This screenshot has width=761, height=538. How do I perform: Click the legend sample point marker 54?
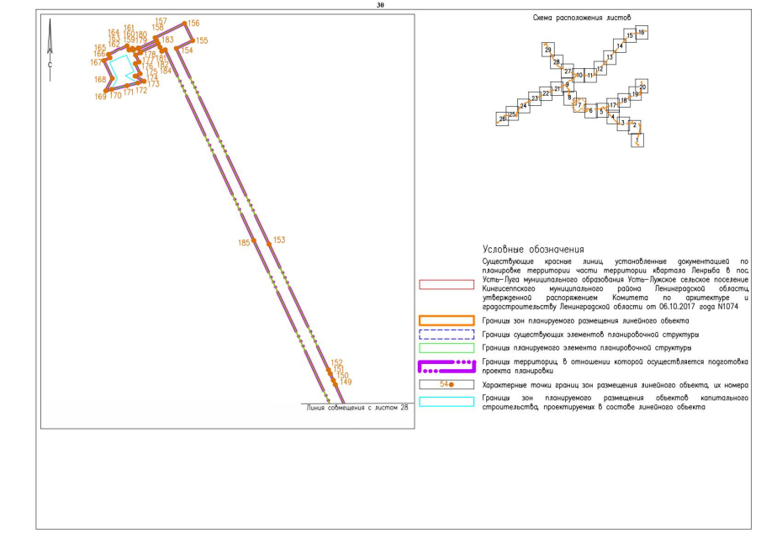tap(452, 383)
